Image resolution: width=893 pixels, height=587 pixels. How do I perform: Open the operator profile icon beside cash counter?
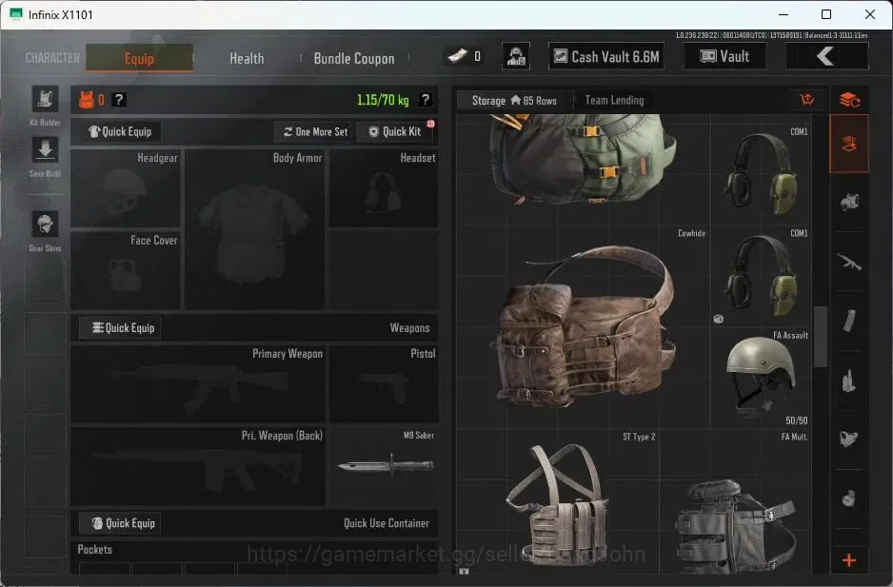click(516, 56)
